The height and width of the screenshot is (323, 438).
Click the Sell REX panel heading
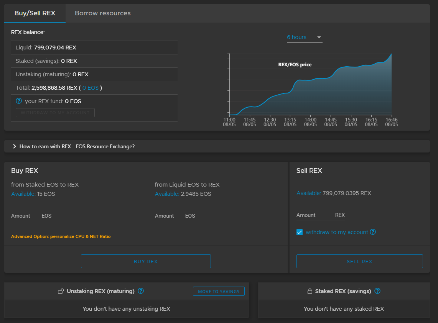click(x=309, y=171)
